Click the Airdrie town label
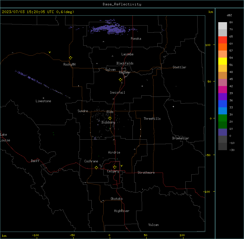This screenshot has height=239, width=244. click(114, 152)
